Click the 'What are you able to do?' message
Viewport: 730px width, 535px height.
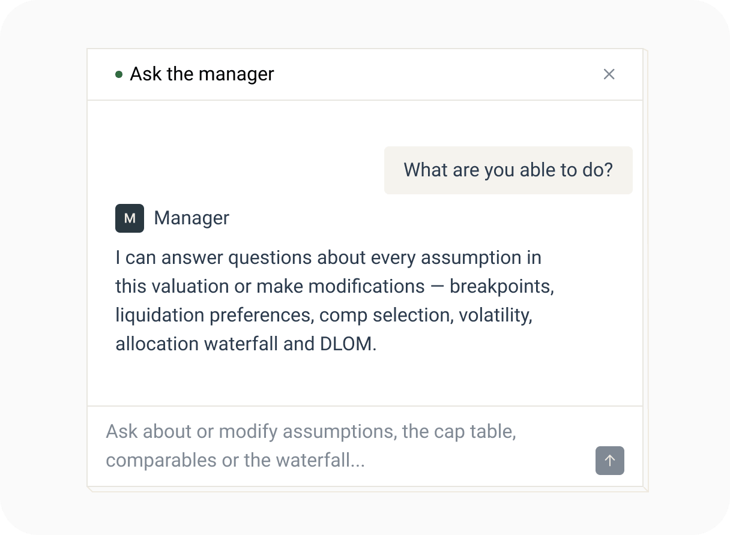[x=508, y=170]
